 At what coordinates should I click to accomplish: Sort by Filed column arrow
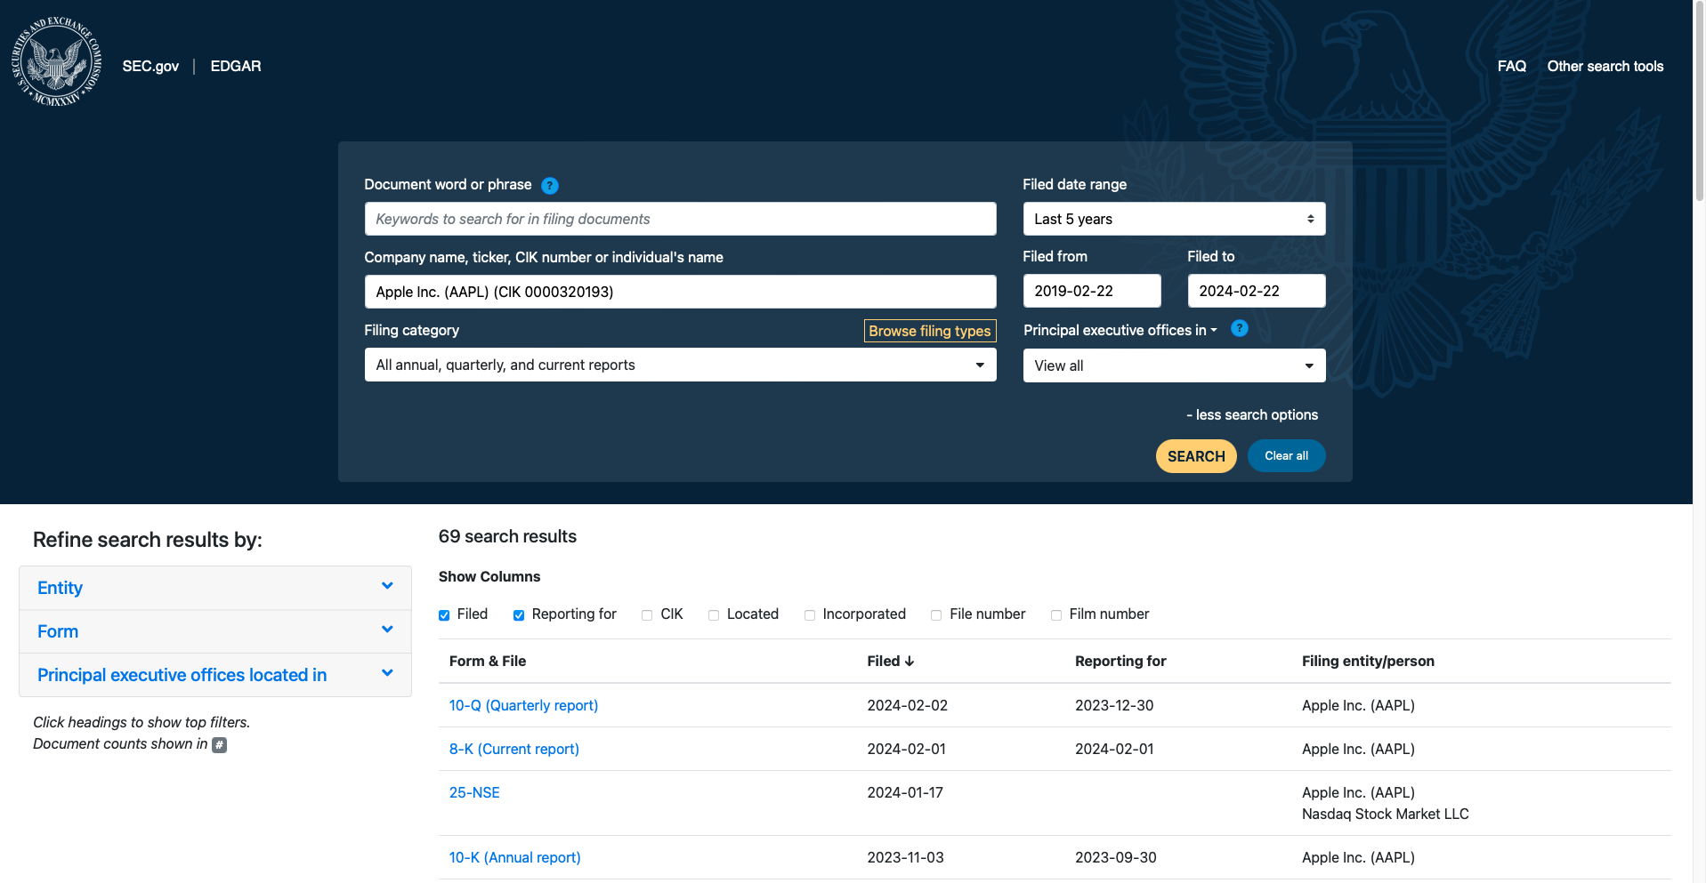pos(909,662)
